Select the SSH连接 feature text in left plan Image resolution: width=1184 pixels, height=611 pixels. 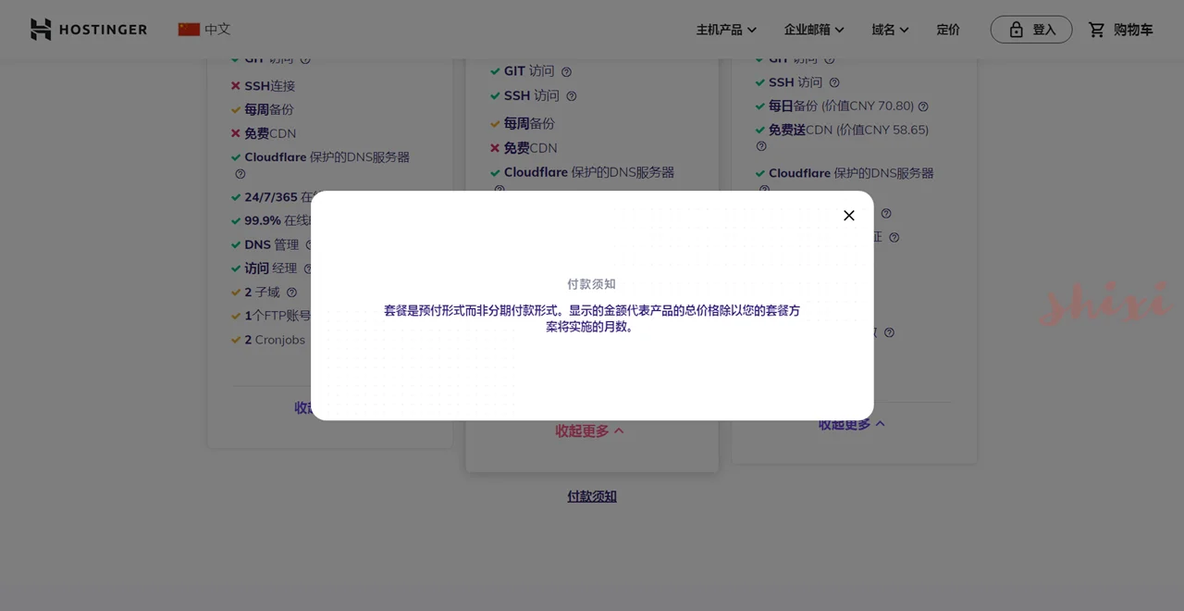269,86
